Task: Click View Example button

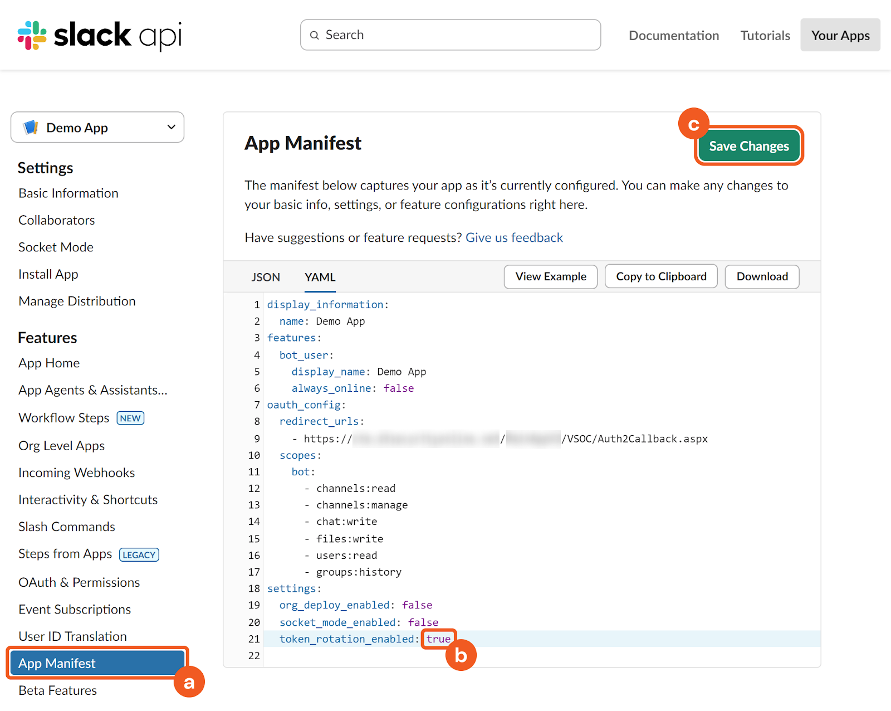Action: [550, 277]
